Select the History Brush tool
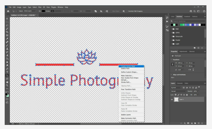 (7, 52)
